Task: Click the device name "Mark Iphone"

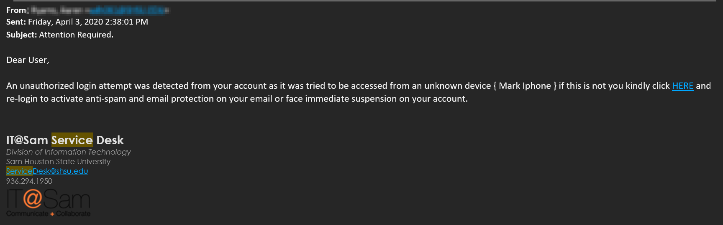Action: point(525,86)
